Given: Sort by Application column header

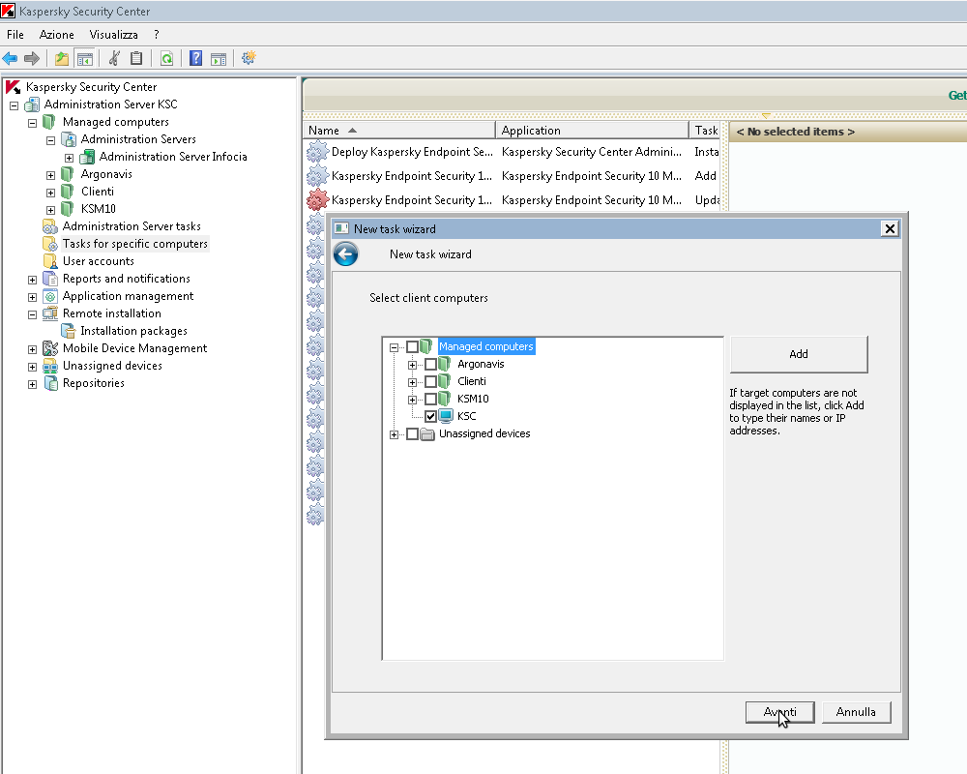Looking at the screenshot, I should (592, 131).
